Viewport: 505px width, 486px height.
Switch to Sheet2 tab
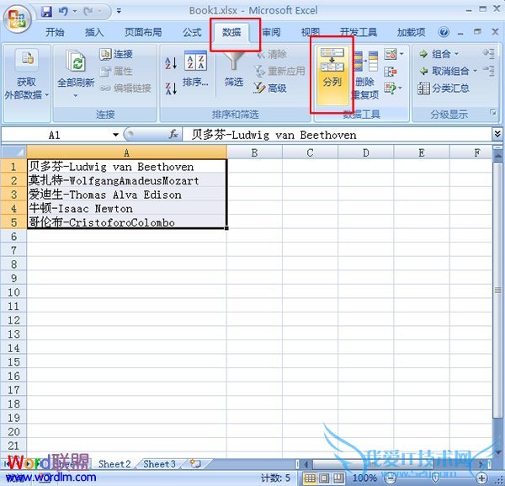coord(114,464)
